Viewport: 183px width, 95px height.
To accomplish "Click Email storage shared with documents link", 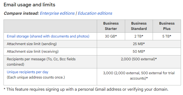I will (x=48, y=36).
